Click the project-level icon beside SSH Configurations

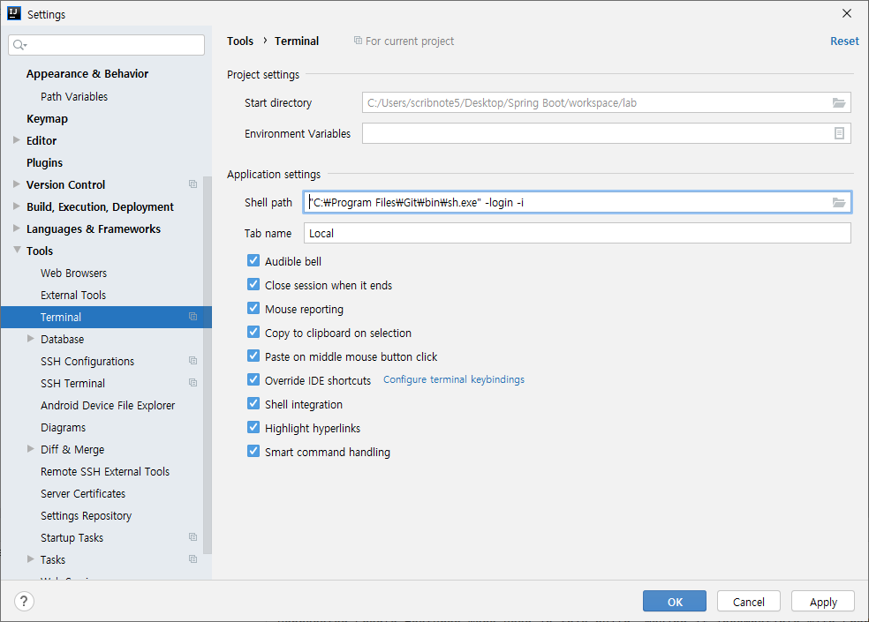(193, 361)
